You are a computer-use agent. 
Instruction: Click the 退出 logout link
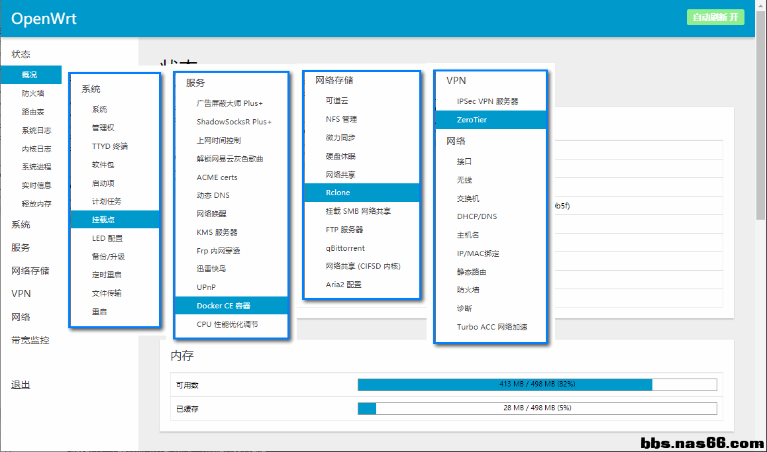(21, 384)
